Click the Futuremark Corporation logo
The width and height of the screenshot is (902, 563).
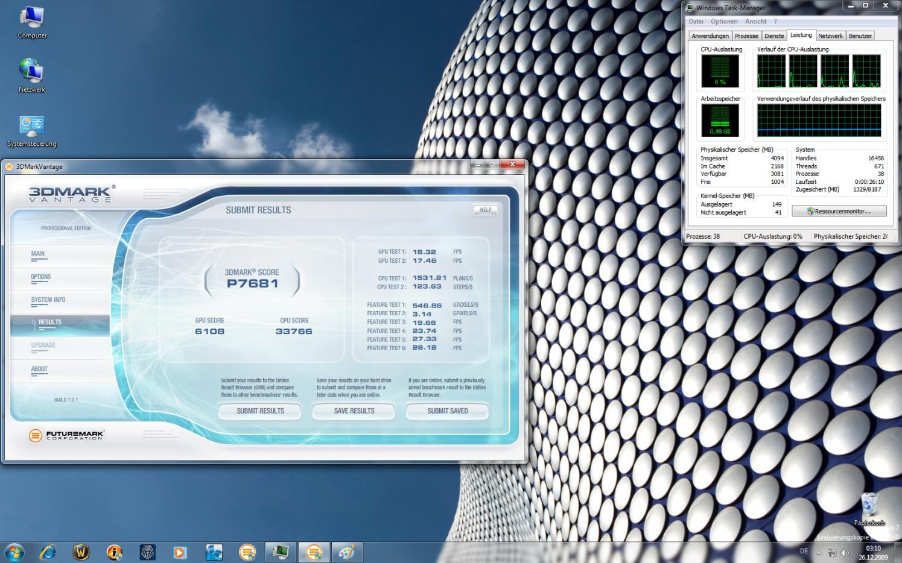[x=66, y=435]
